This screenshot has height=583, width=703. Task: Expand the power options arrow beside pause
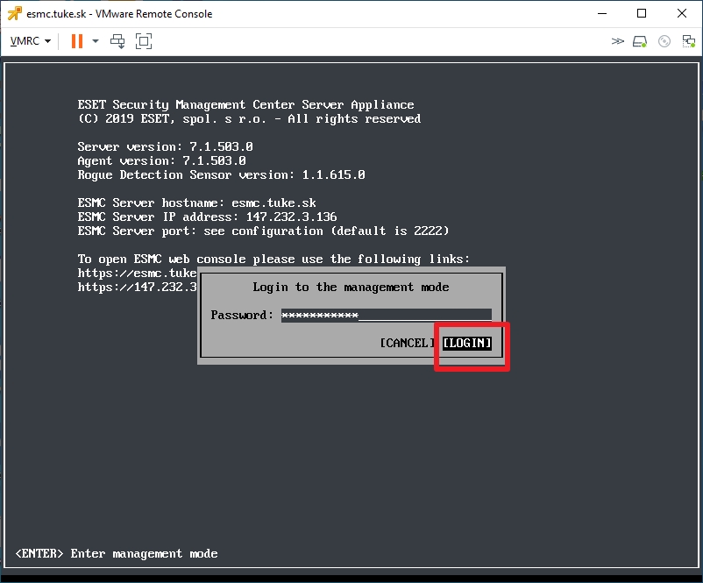click(95, 41)
